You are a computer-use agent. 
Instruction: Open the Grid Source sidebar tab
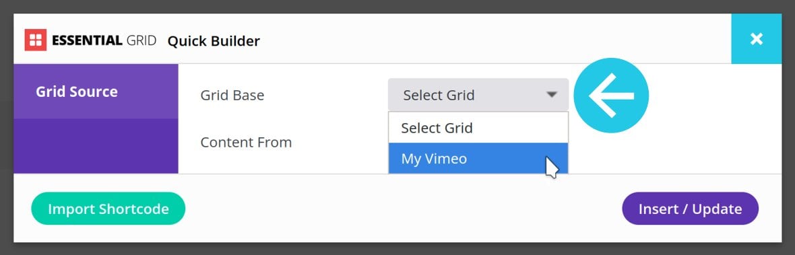(96, 92)
